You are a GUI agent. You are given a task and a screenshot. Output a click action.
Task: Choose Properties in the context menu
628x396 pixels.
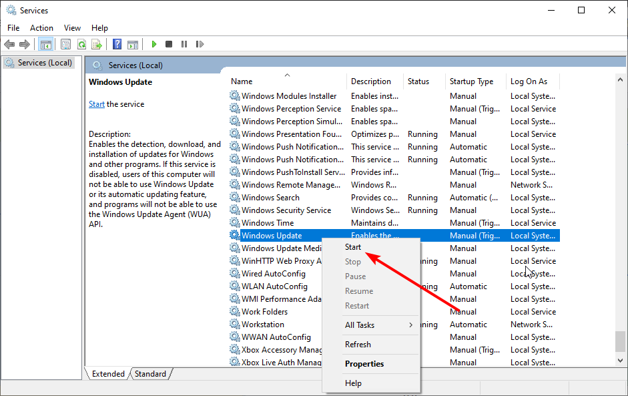371,364
